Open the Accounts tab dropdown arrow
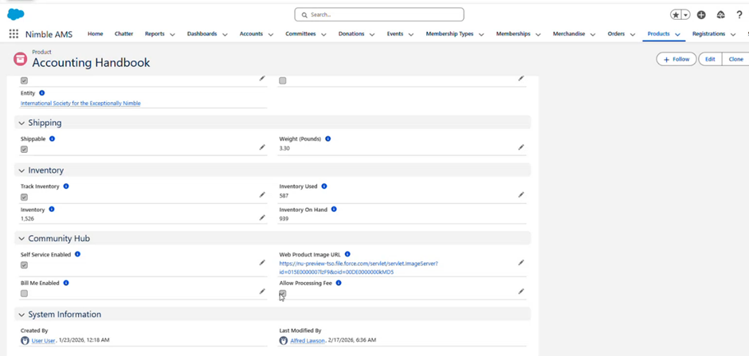Viewport: 749px width, 356px height. [x=271, y=34]
